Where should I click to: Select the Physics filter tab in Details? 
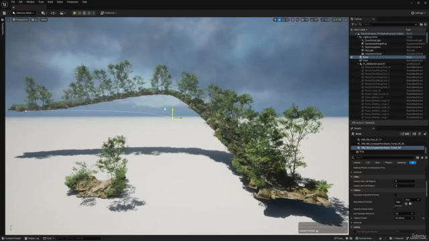388,163
